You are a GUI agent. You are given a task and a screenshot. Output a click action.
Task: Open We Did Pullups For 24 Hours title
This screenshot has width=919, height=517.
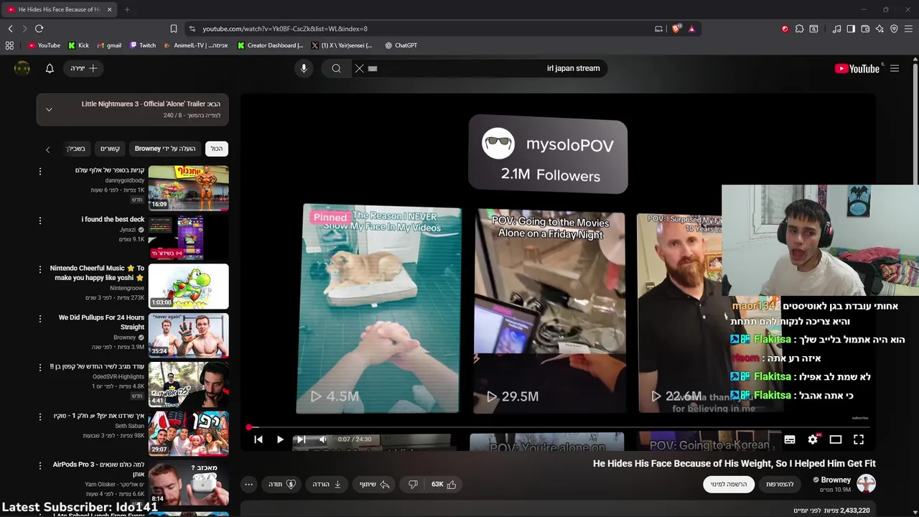[x=101, y=322]
